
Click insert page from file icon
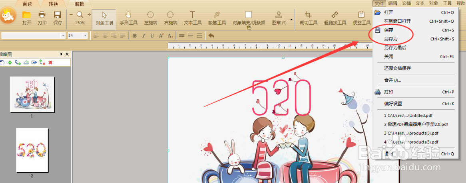[x=18, y=63]
